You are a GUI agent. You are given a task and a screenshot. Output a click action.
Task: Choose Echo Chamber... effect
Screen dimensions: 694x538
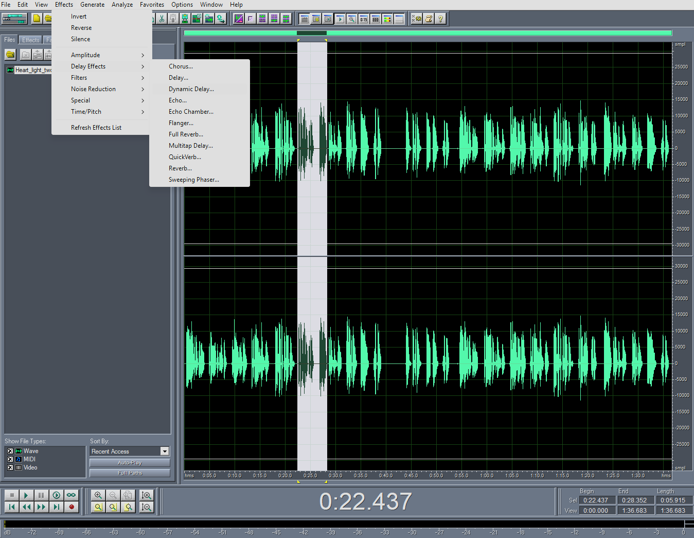(x=200, y=112)
